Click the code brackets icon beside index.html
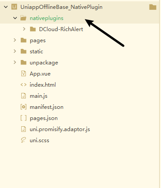161x188 pixels. 24,85
